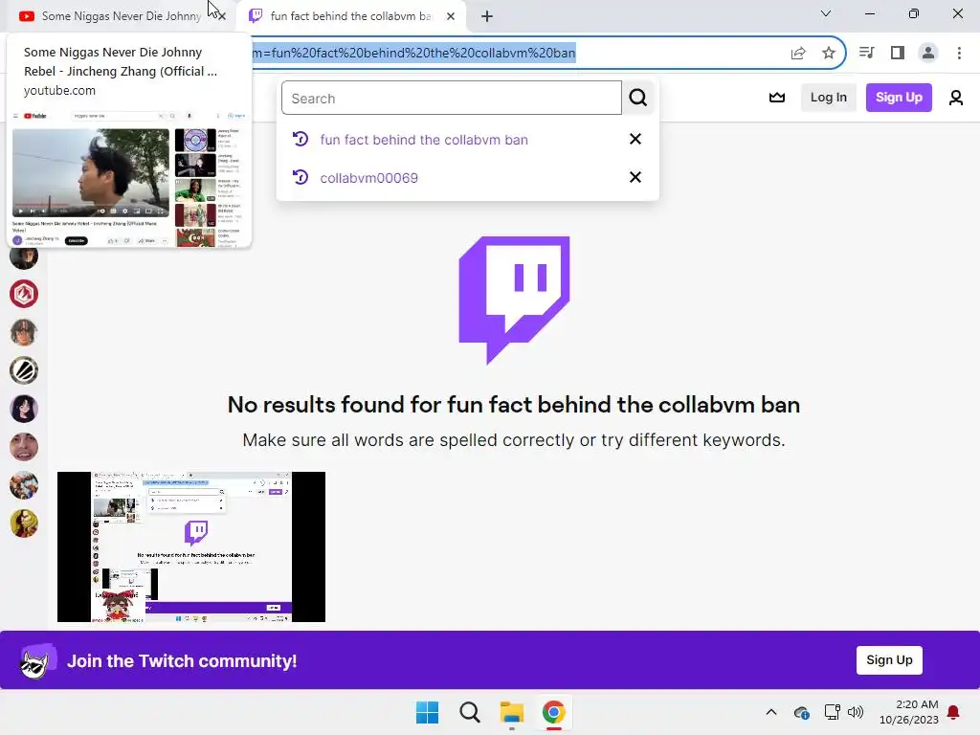Click the recursive screen stream thumbnail
The height and width of the screenshot is (735, 980).
[x=191, y=546]
